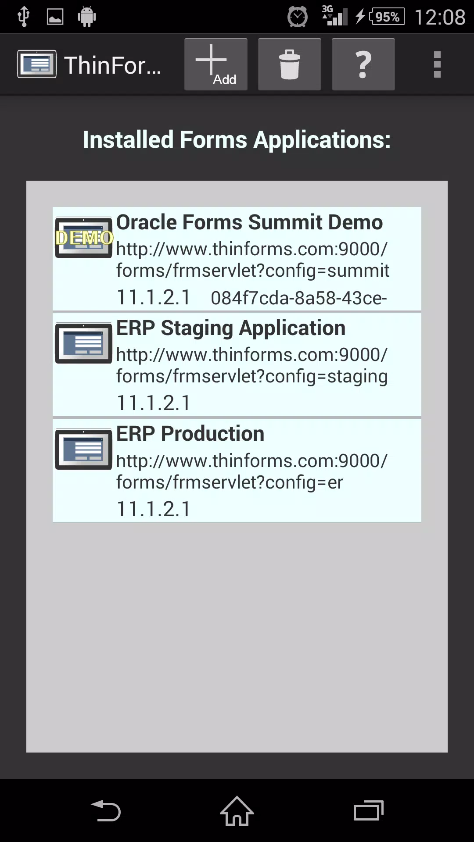Open the recent apps switcher
474x842 pixels.
(x=369, y=810)
